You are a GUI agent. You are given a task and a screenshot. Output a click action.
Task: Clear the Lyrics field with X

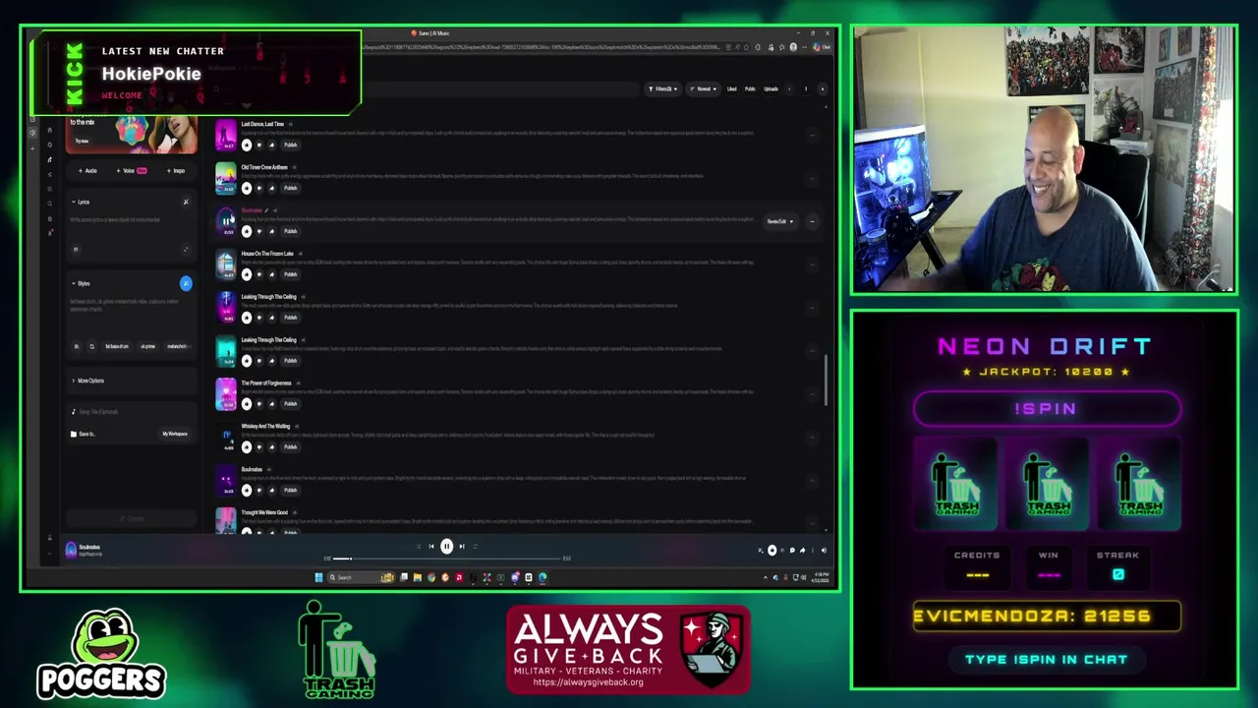coord(186,202)
